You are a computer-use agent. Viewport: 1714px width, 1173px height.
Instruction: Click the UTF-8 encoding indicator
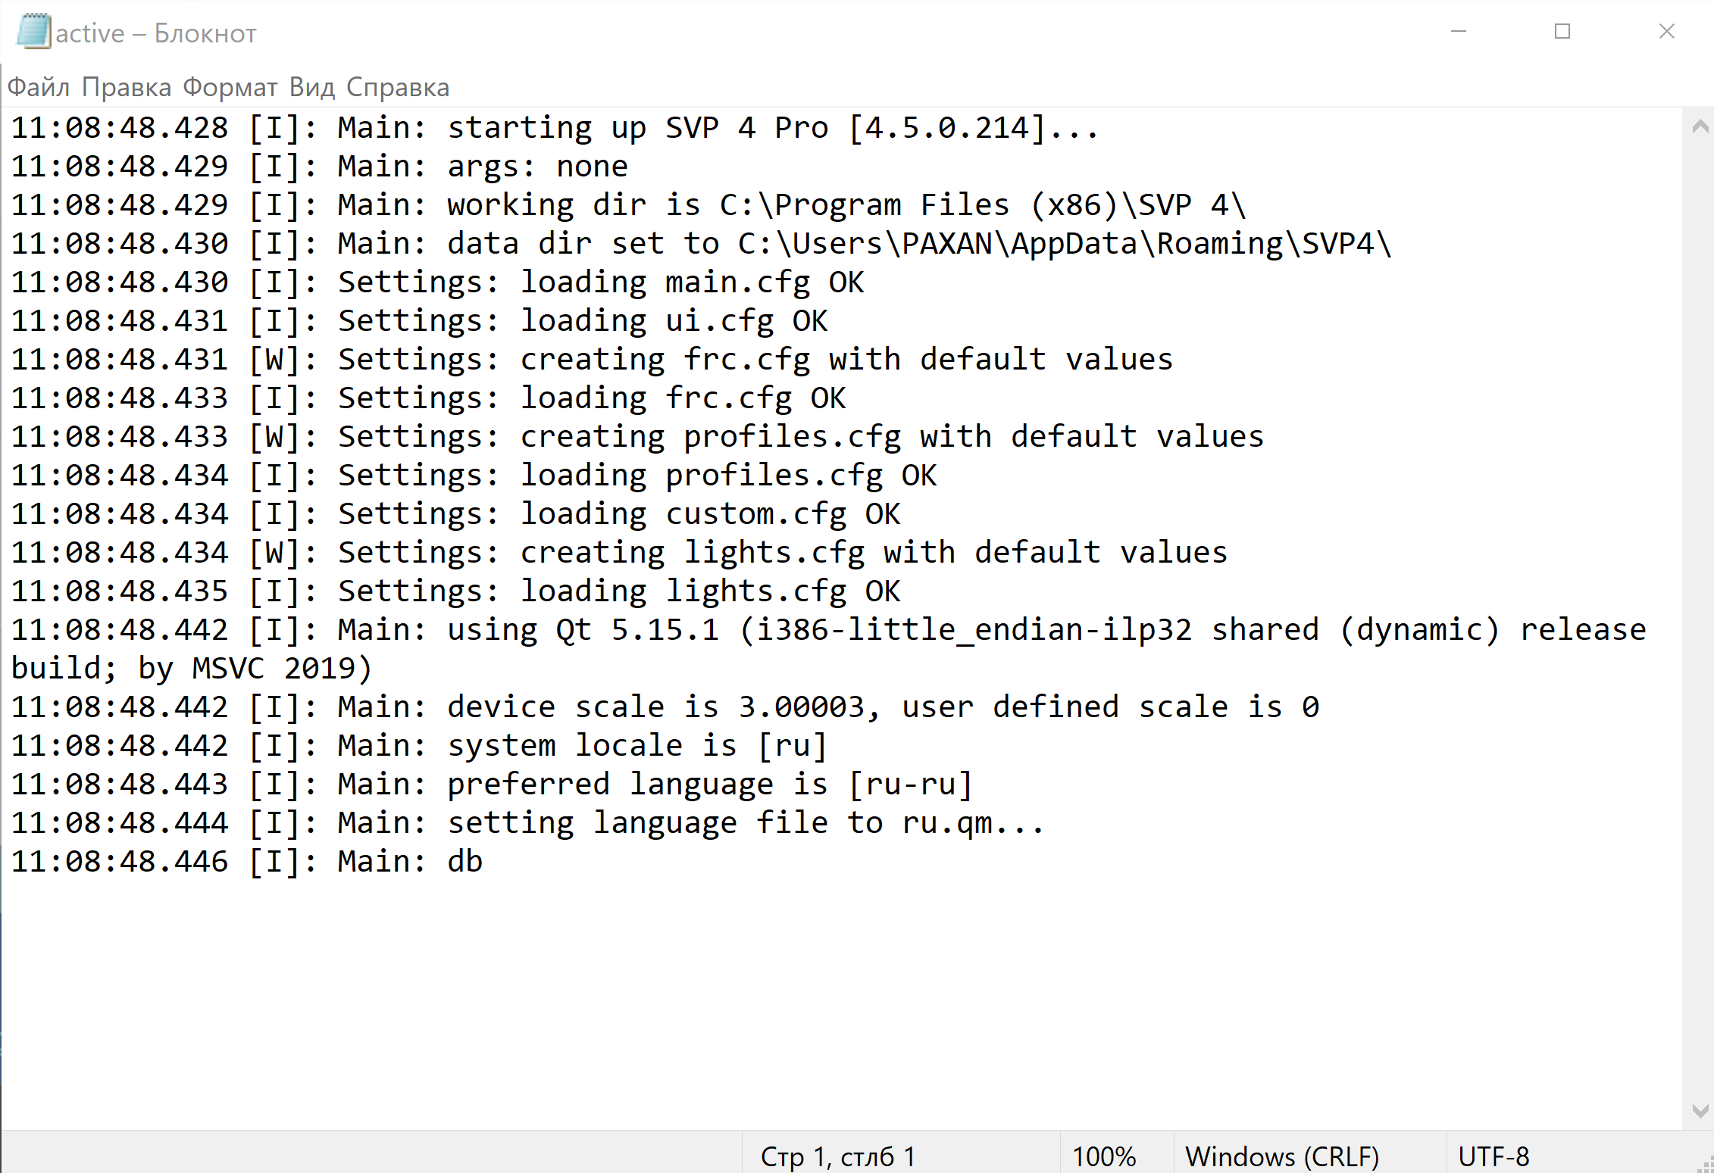coord(1493,1156)
